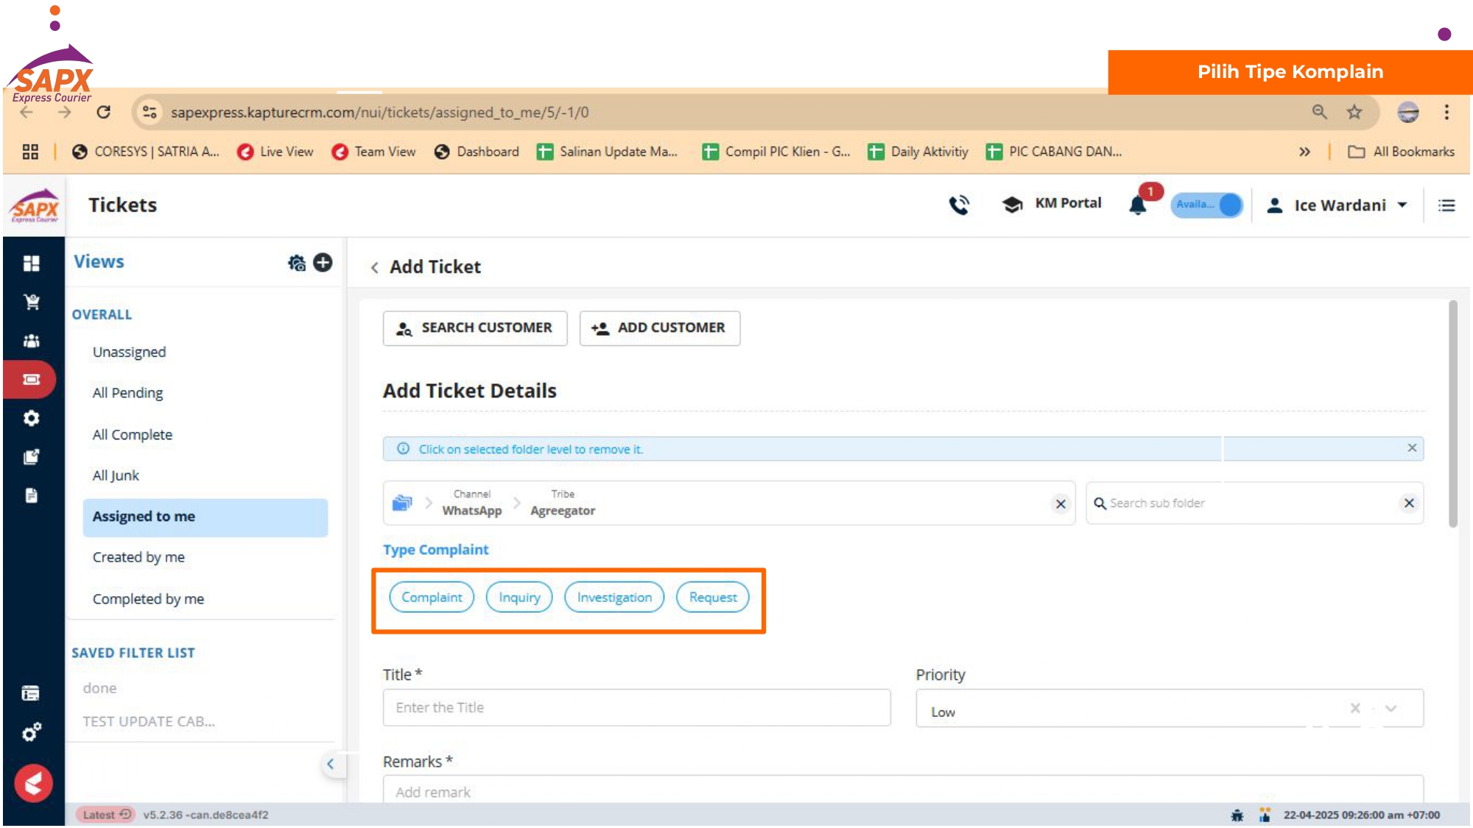Image resolution: width=1473 pixels, height=828 pixels.
Task: Select the All Junk view
Action: [116, 475]
